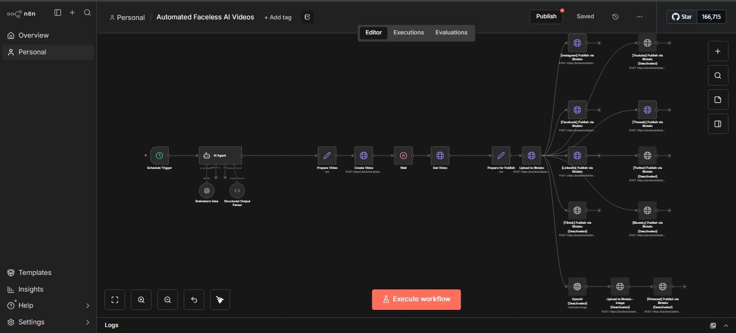
Task: Open the [Facebook] Publish via Blotato node
Action: (577, 110)
